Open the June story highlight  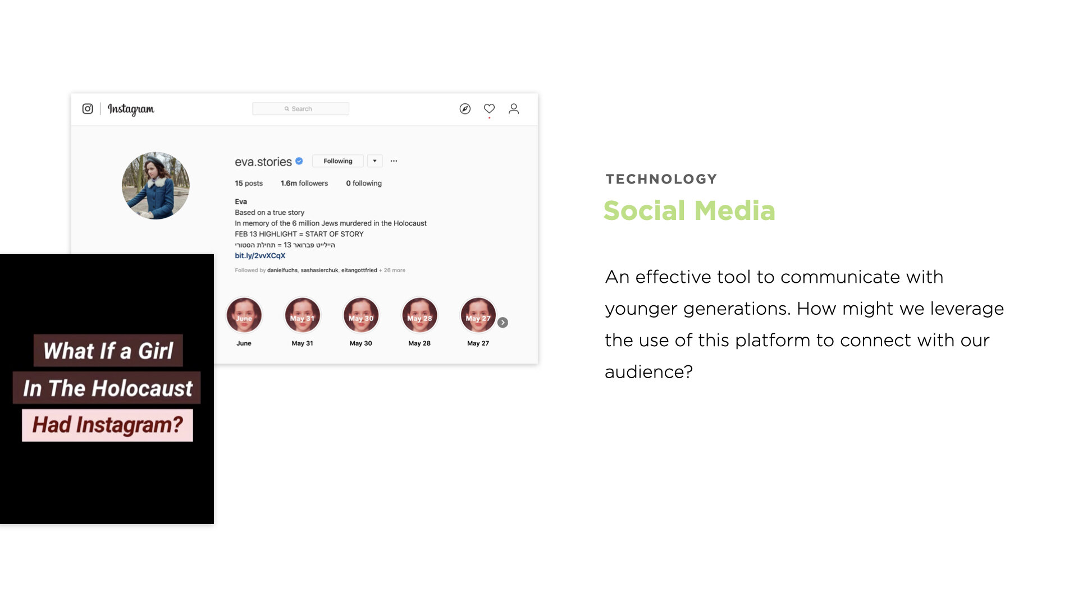244,315
